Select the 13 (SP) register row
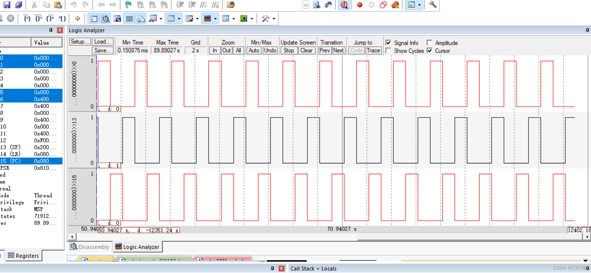This screenshot has width=591, height=273. coord(31,147)
